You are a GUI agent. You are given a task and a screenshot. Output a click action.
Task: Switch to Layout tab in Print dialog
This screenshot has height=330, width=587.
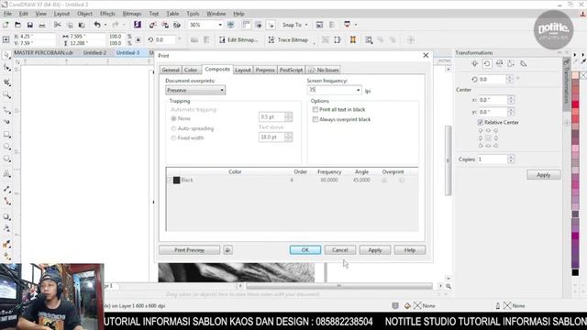coord(243,70)
